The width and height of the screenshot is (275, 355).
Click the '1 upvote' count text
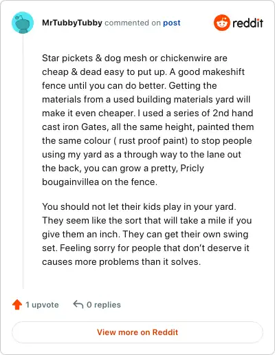point(42,305)
